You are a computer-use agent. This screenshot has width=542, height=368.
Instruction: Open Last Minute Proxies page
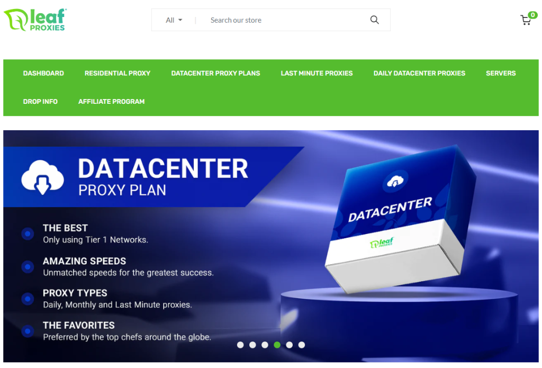pyautogui.click(x=317, y=73)
